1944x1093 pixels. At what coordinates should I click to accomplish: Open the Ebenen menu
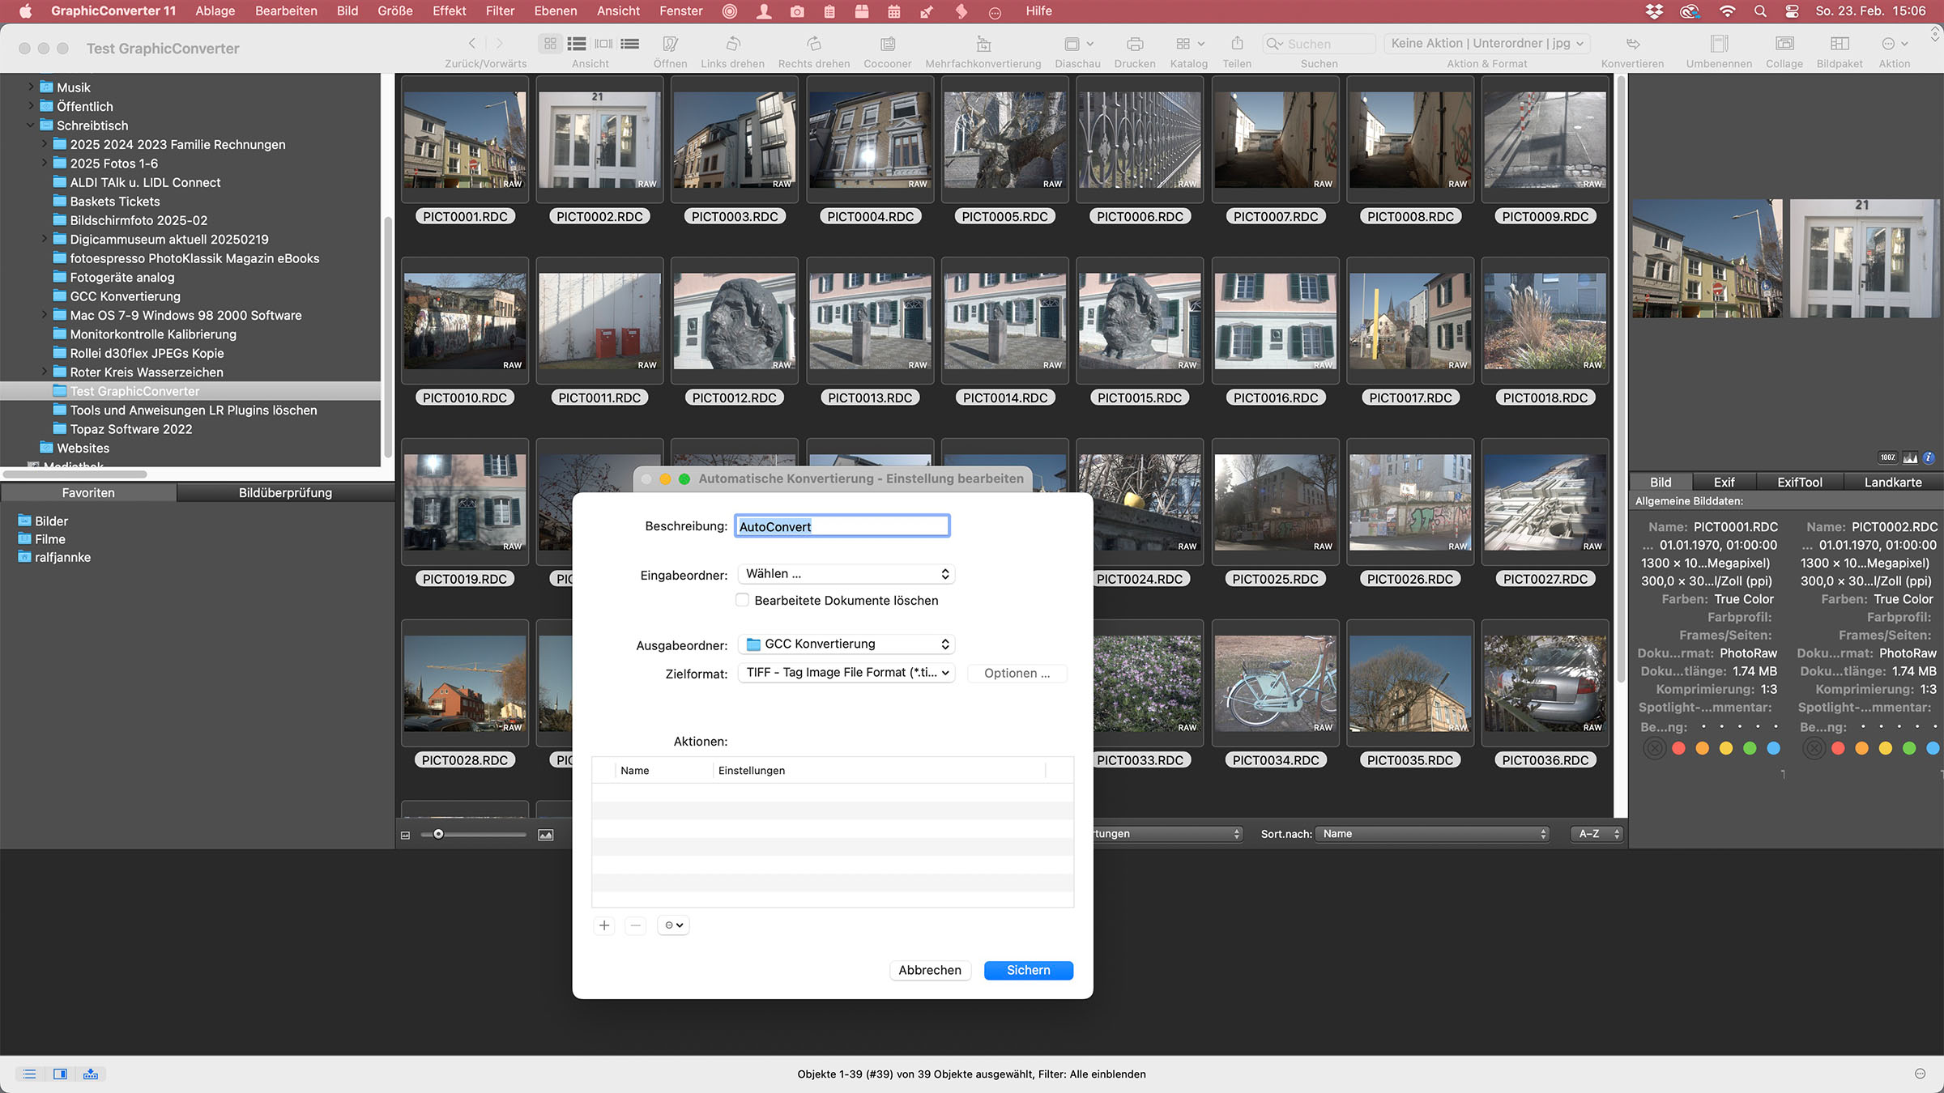pos(556,11)
